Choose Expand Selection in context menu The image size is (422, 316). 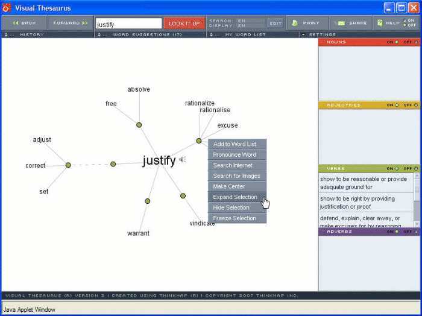coord(237,197)
